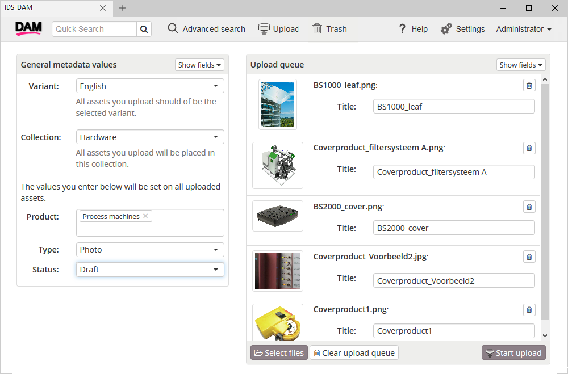Screen dimensions: 568x374
Task: Click the BS1000_leaf.png file name
Action: click(345, 85)
